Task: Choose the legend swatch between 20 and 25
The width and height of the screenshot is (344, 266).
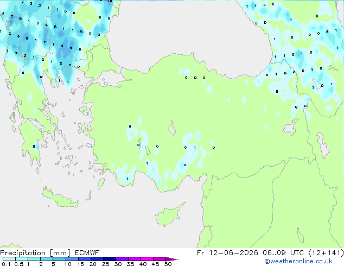Action: tap(97, 259)
